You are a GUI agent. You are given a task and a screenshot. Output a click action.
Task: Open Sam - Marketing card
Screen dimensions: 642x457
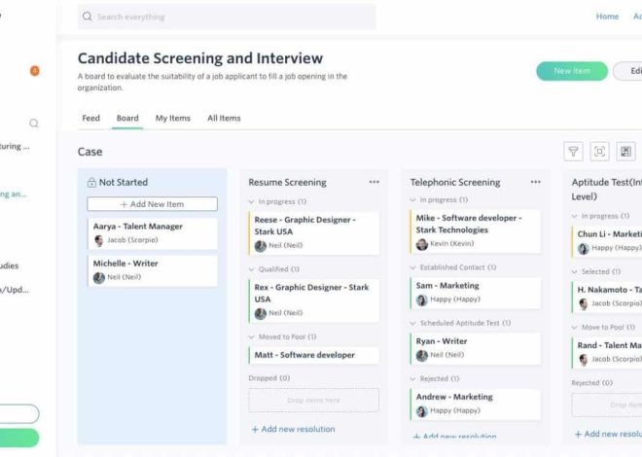pyautogui.click(x=475, y=293)
